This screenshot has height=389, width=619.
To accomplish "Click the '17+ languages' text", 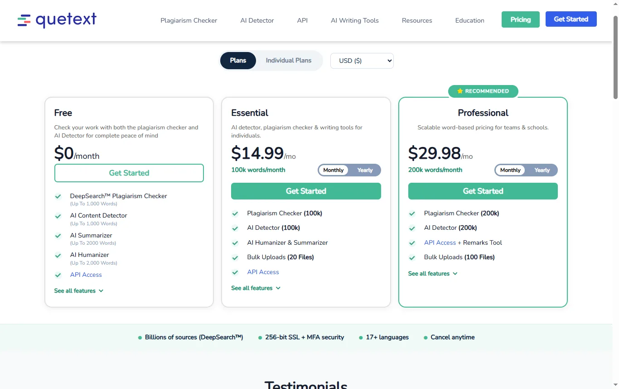I will 387,337.
